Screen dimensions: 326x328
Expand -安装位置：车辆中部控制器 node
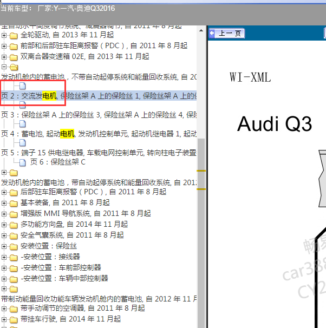4,279
